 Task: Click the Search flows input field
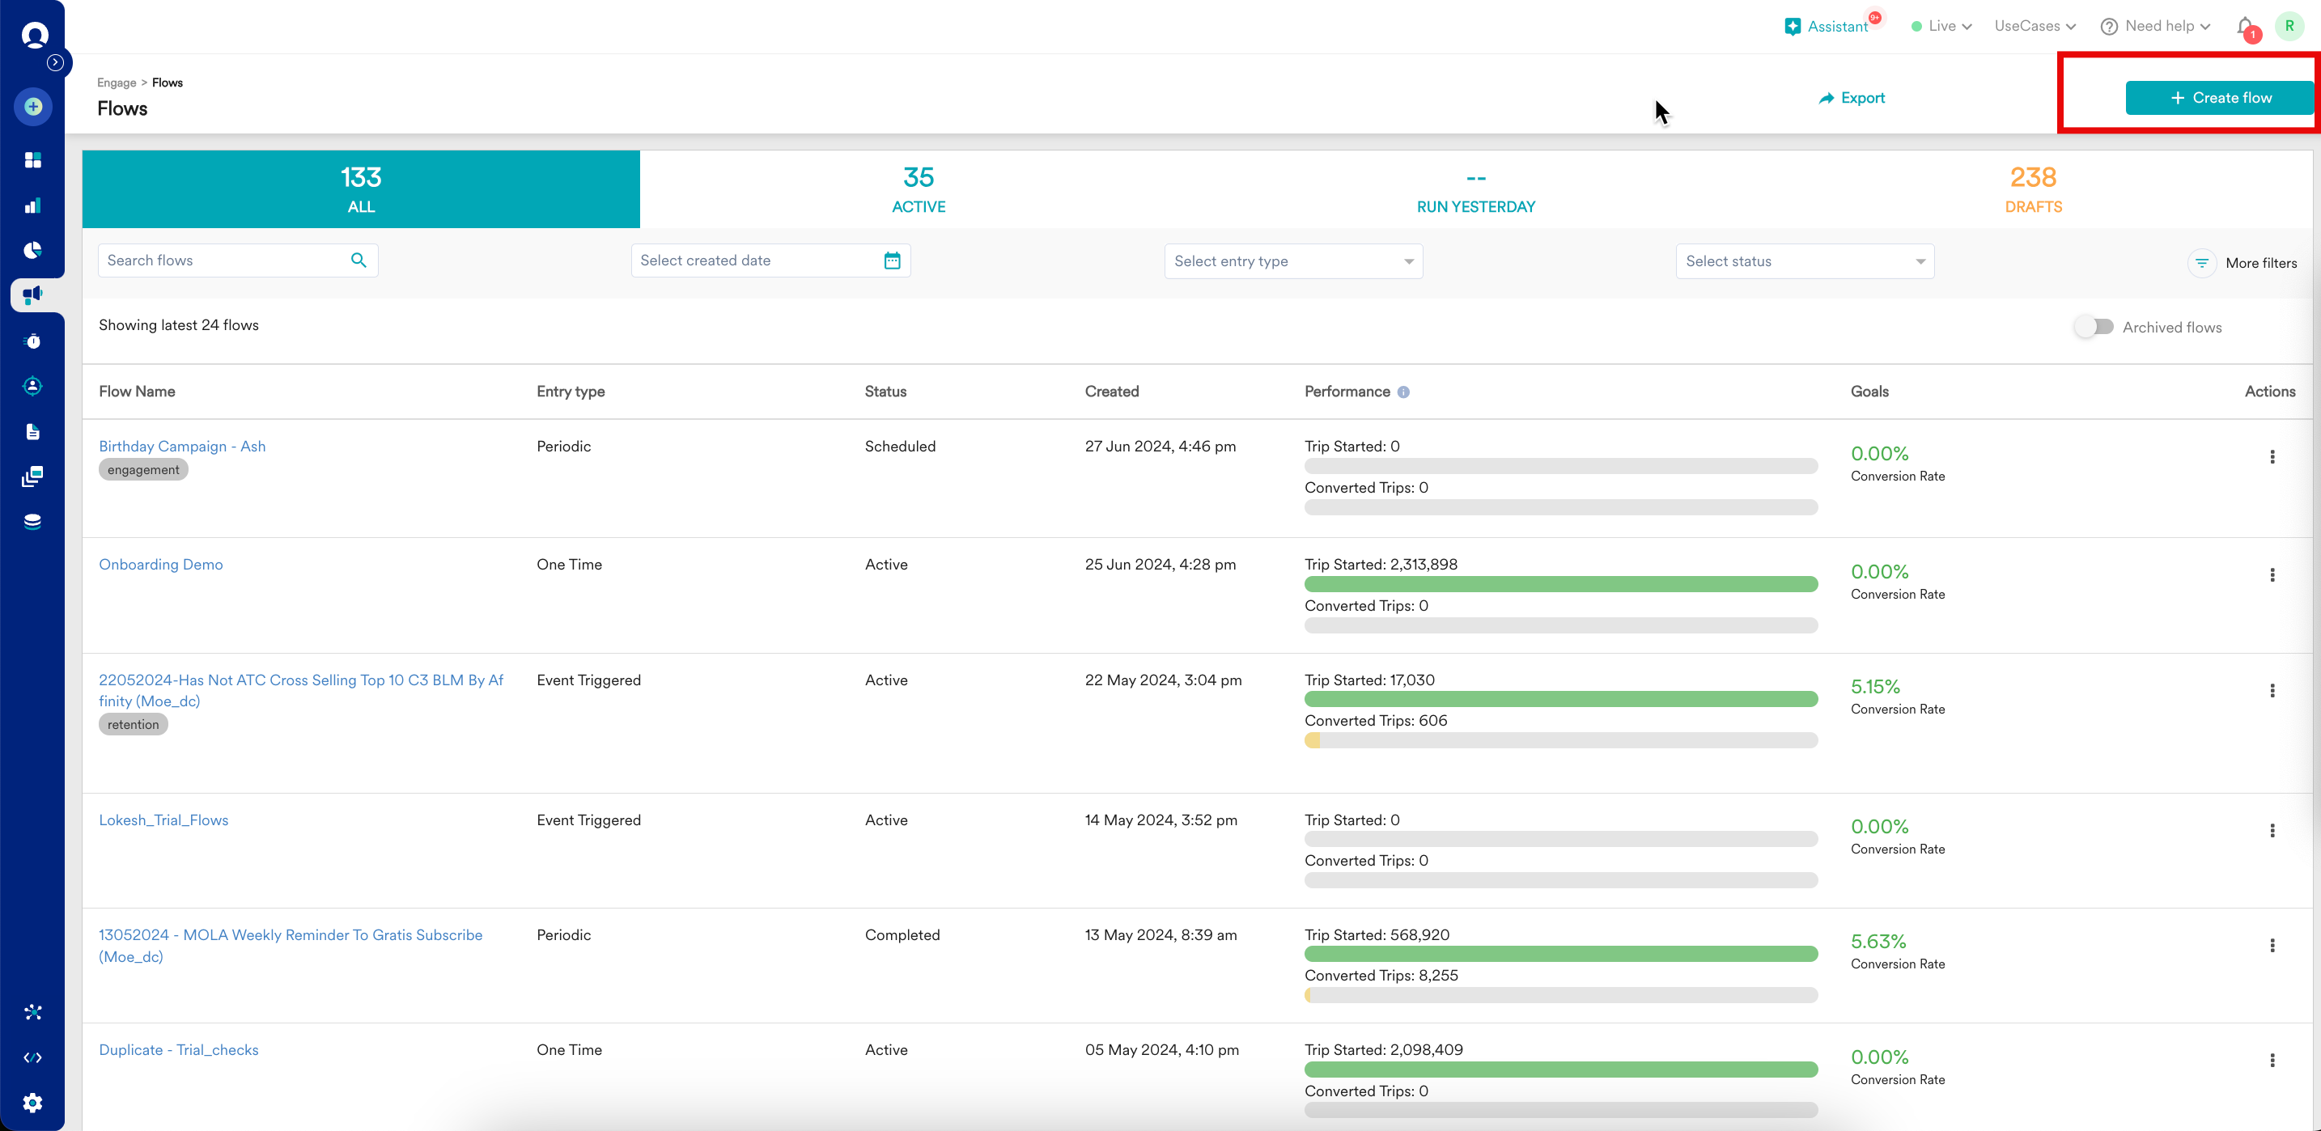click(225, 261)
